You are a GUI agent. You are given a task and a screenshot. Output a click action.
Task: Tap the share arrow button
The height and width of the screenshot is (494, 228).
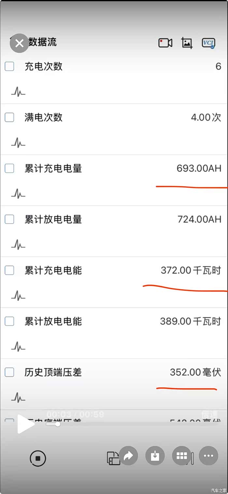[128, 456]
